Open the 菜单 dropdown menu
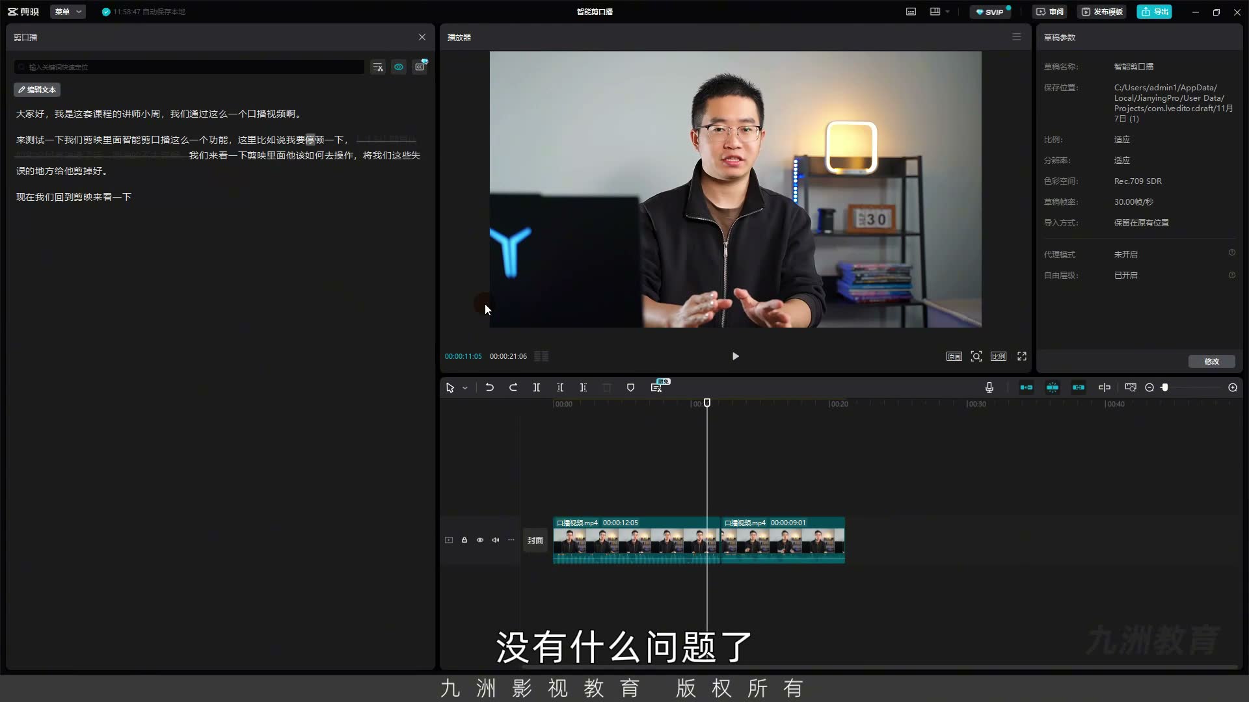This screenshot has width=1249, height=702. click(x=68, y=12)
